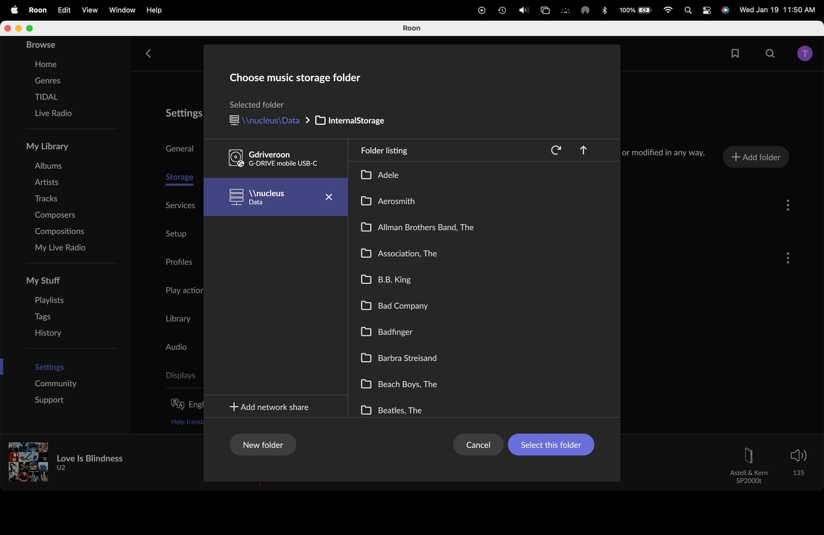Click the Add folder button

tap(756, 157)
